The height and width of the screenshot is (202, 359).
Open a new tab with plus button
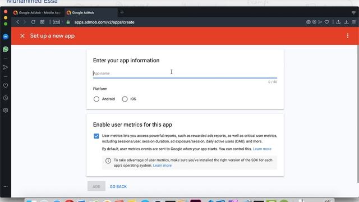click(x=122, y=12)
